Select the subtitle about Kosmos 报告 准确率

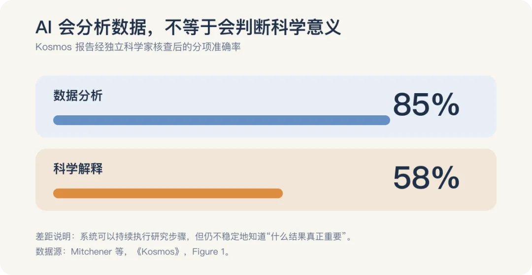(138, 47)
